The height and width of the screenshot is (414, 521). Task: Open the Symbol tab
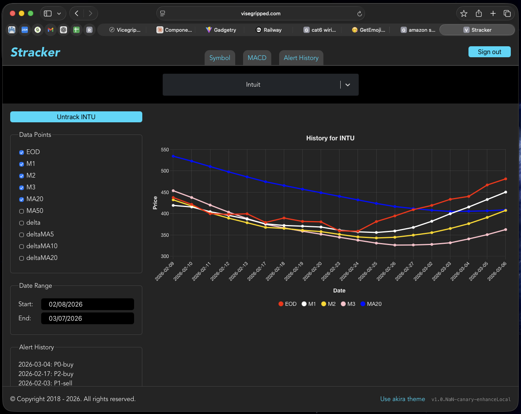tap(220, 58)
